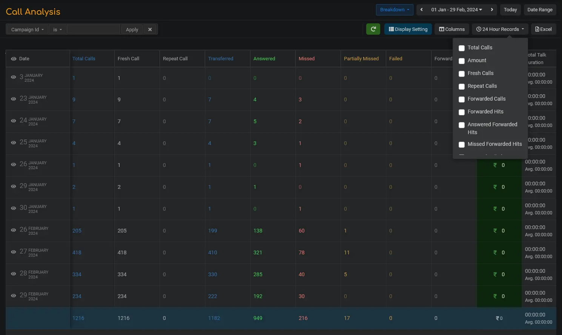Viewport: 562px width, 335px height.
Task: Click rupee icon in 29 February row
Action: [495, 296]
